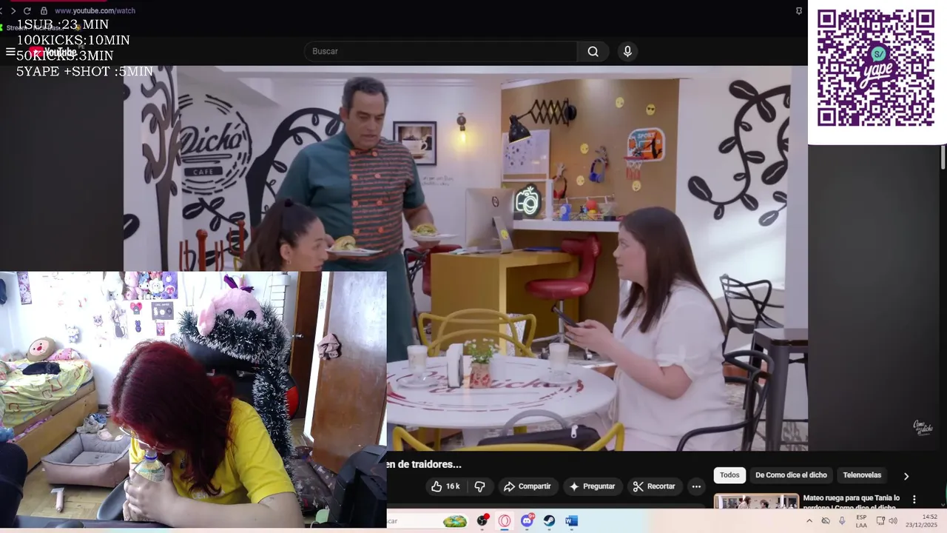Select the Todos filter chip

[729, 475]
